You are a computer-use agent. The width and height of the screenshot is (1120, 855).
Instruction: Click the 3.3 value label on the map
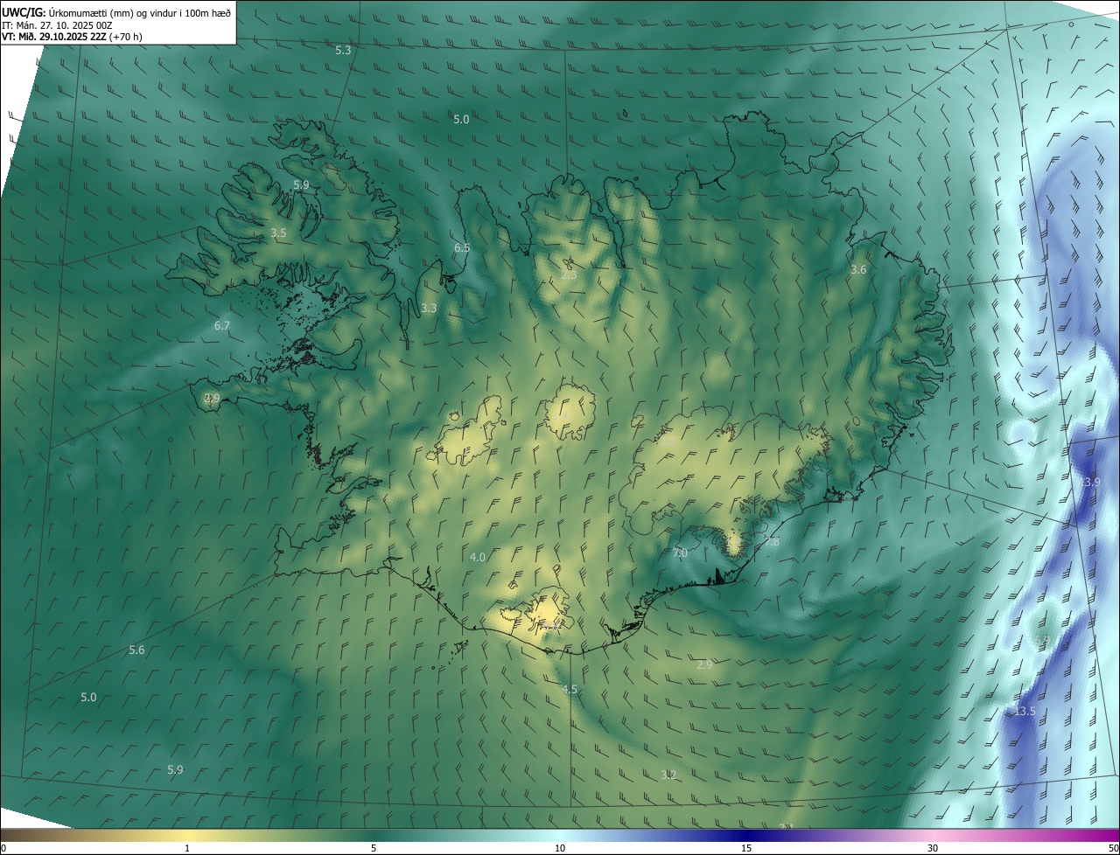[429, 309]
